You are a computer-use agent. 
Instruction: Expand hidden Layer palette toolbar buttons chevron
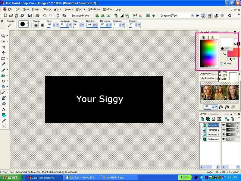[x=238, y=118]
